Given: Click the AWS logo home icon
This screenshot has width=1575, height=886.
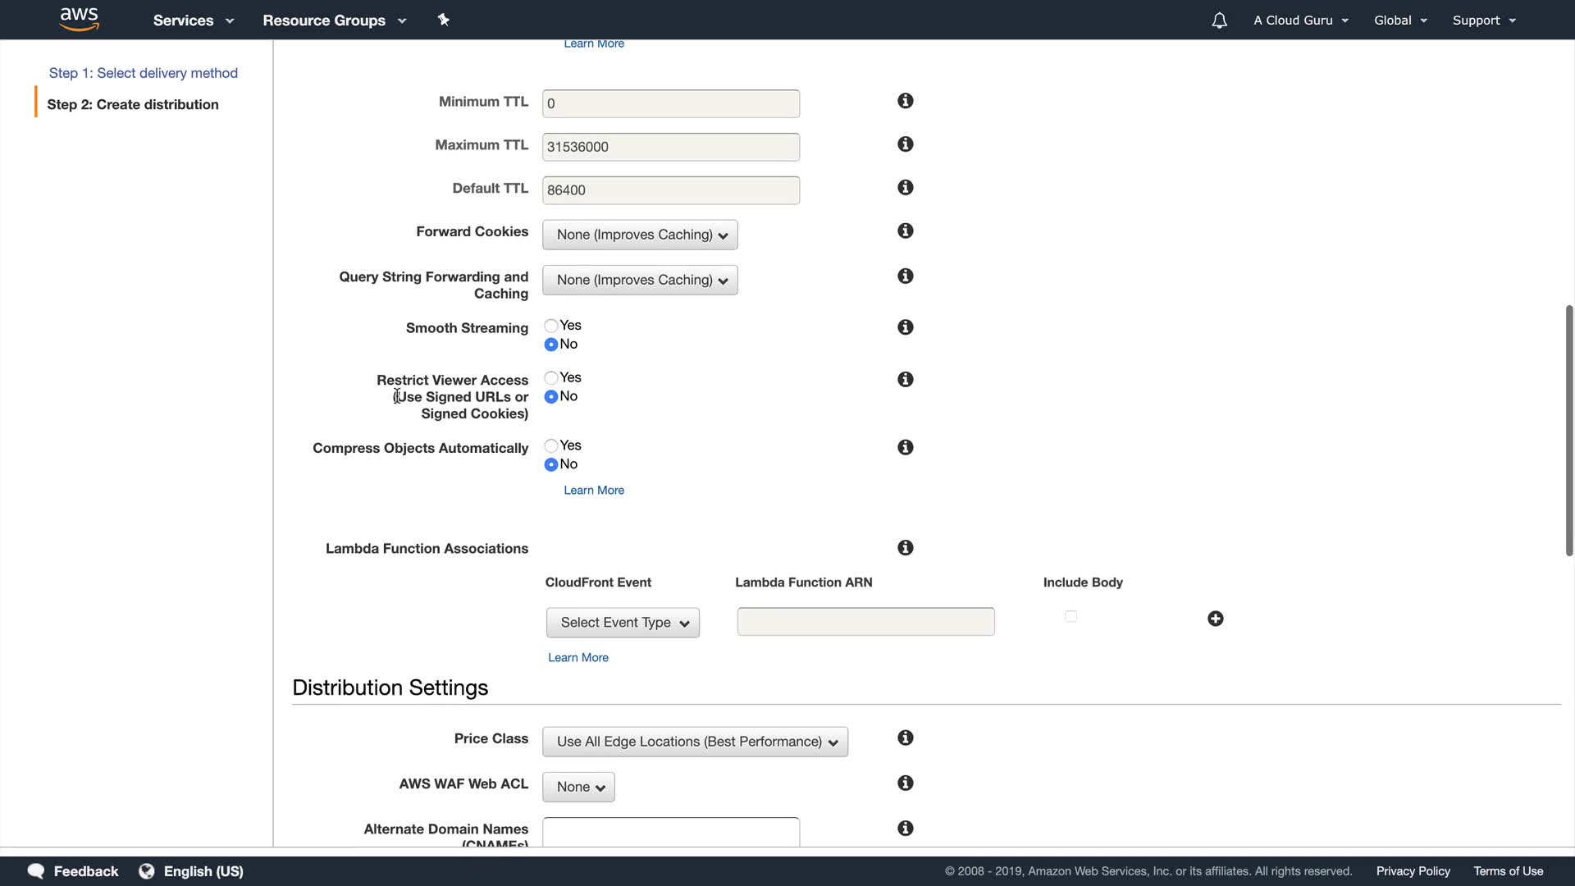Looking at the screenshot, I should [x=80, y=19].
